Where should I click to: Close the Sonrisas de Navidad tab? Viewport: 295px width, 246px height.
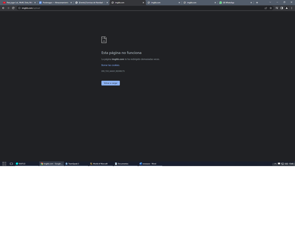[107, 3]
